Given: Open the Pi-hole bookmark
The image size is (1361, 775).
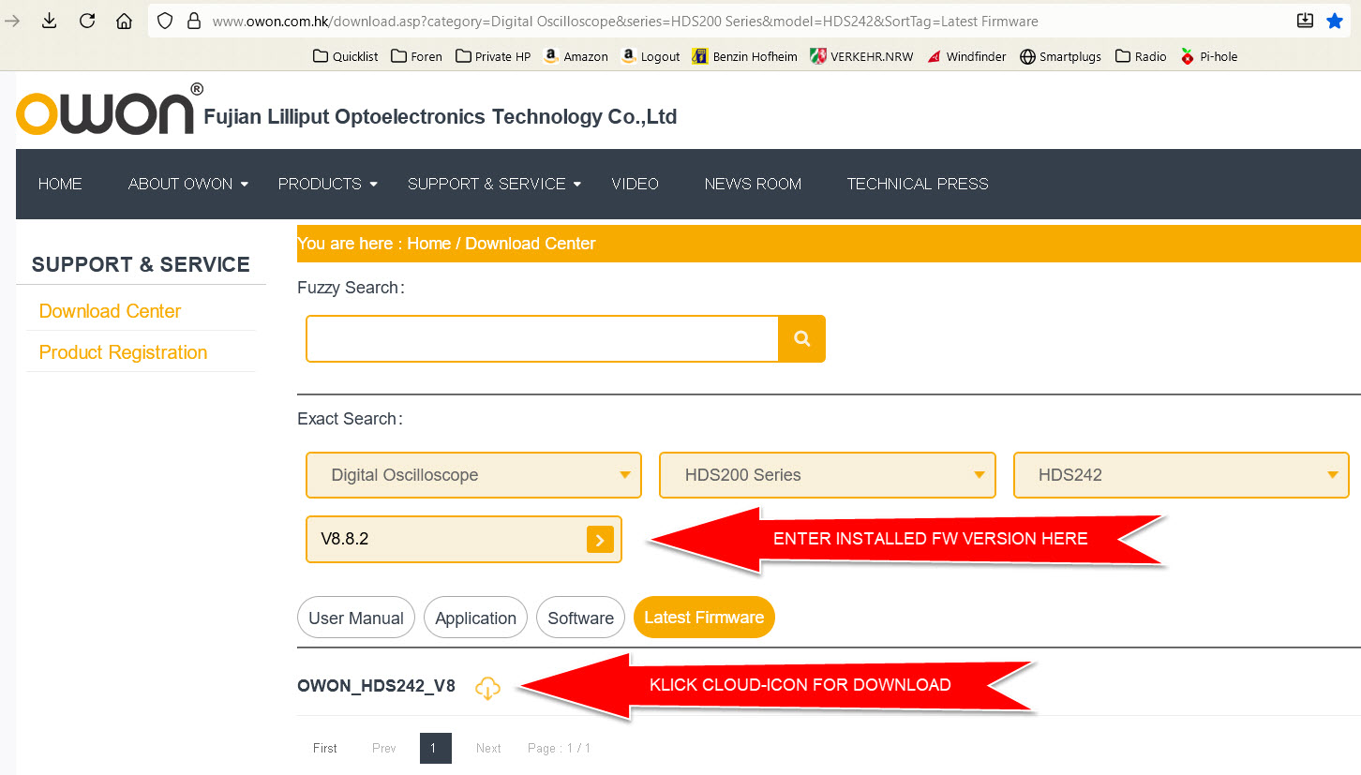Looking at the screenshot, I should click(x=1209, y=56).
